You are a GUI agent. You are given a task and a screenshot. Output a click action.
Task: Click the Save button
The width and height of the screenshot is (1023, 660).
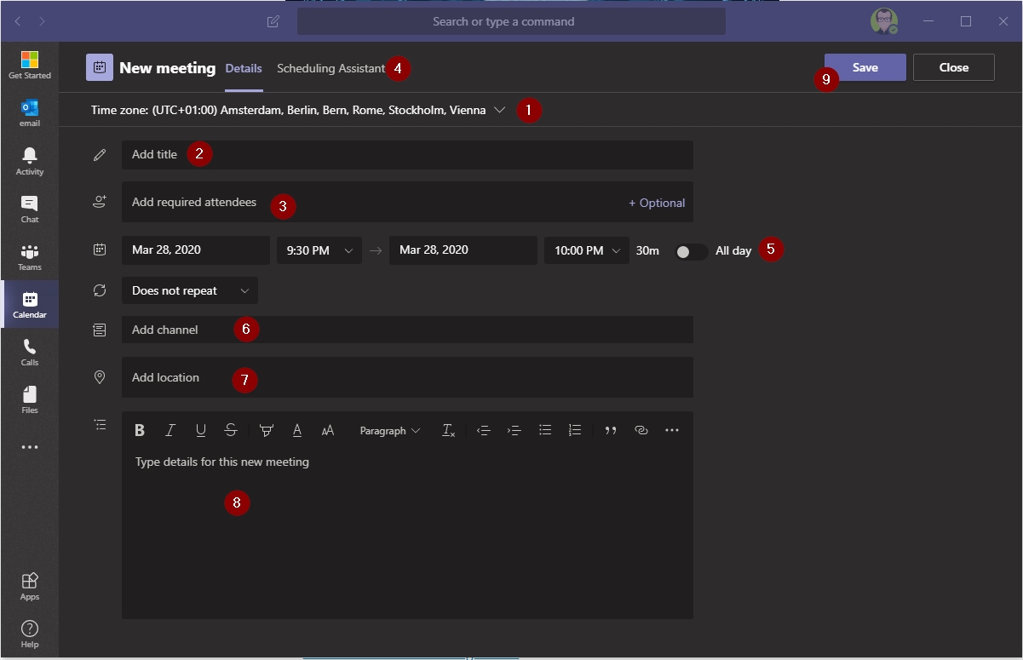click(865, 67)
